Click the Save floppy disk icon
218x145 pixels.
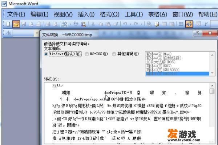pyautogui.click(x=24, y=24)
